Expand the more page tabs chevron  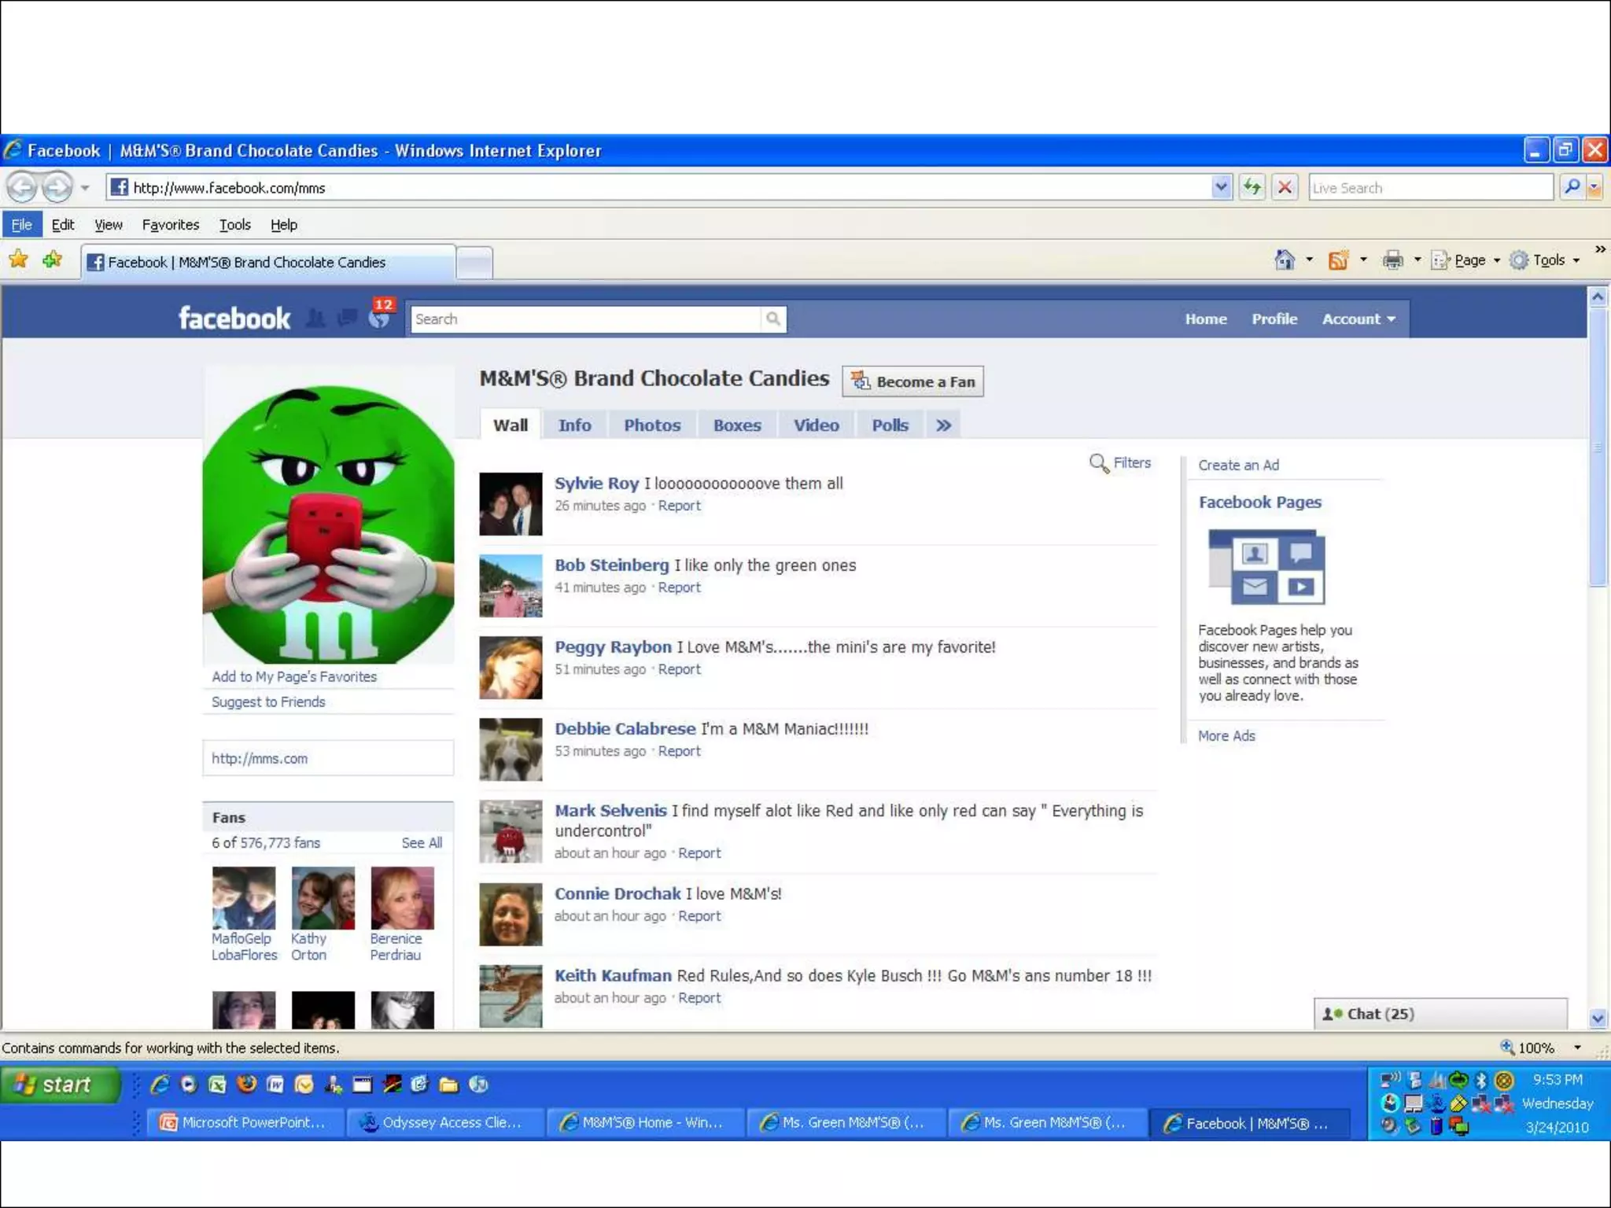(944, 425)
